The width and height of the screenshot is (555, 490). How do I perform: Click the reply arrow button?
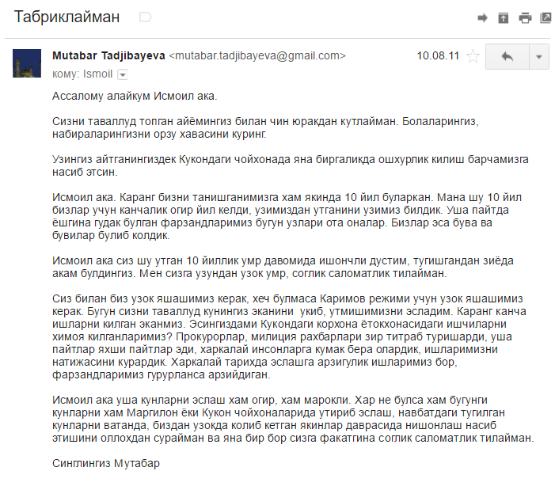tap(507, 56)
